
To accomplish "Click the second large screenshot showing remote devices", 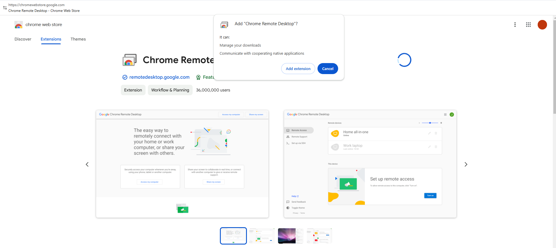I will click(x=370, y=164).
